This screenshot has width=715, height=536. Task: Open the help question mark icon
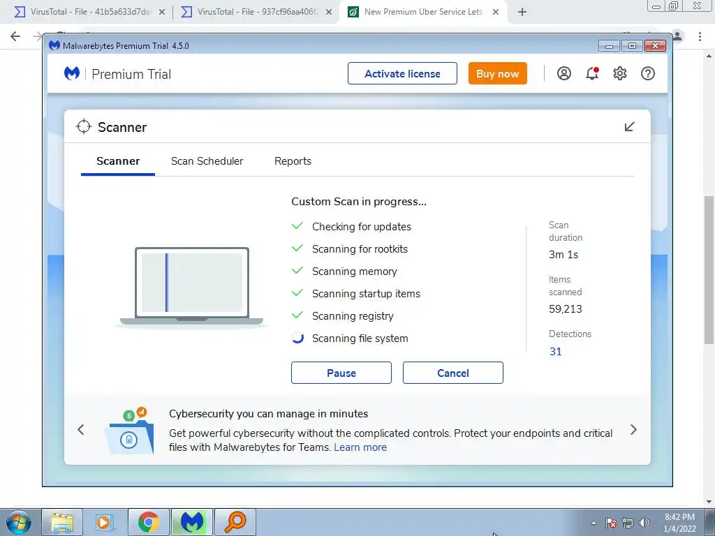(x=647, y=73)
